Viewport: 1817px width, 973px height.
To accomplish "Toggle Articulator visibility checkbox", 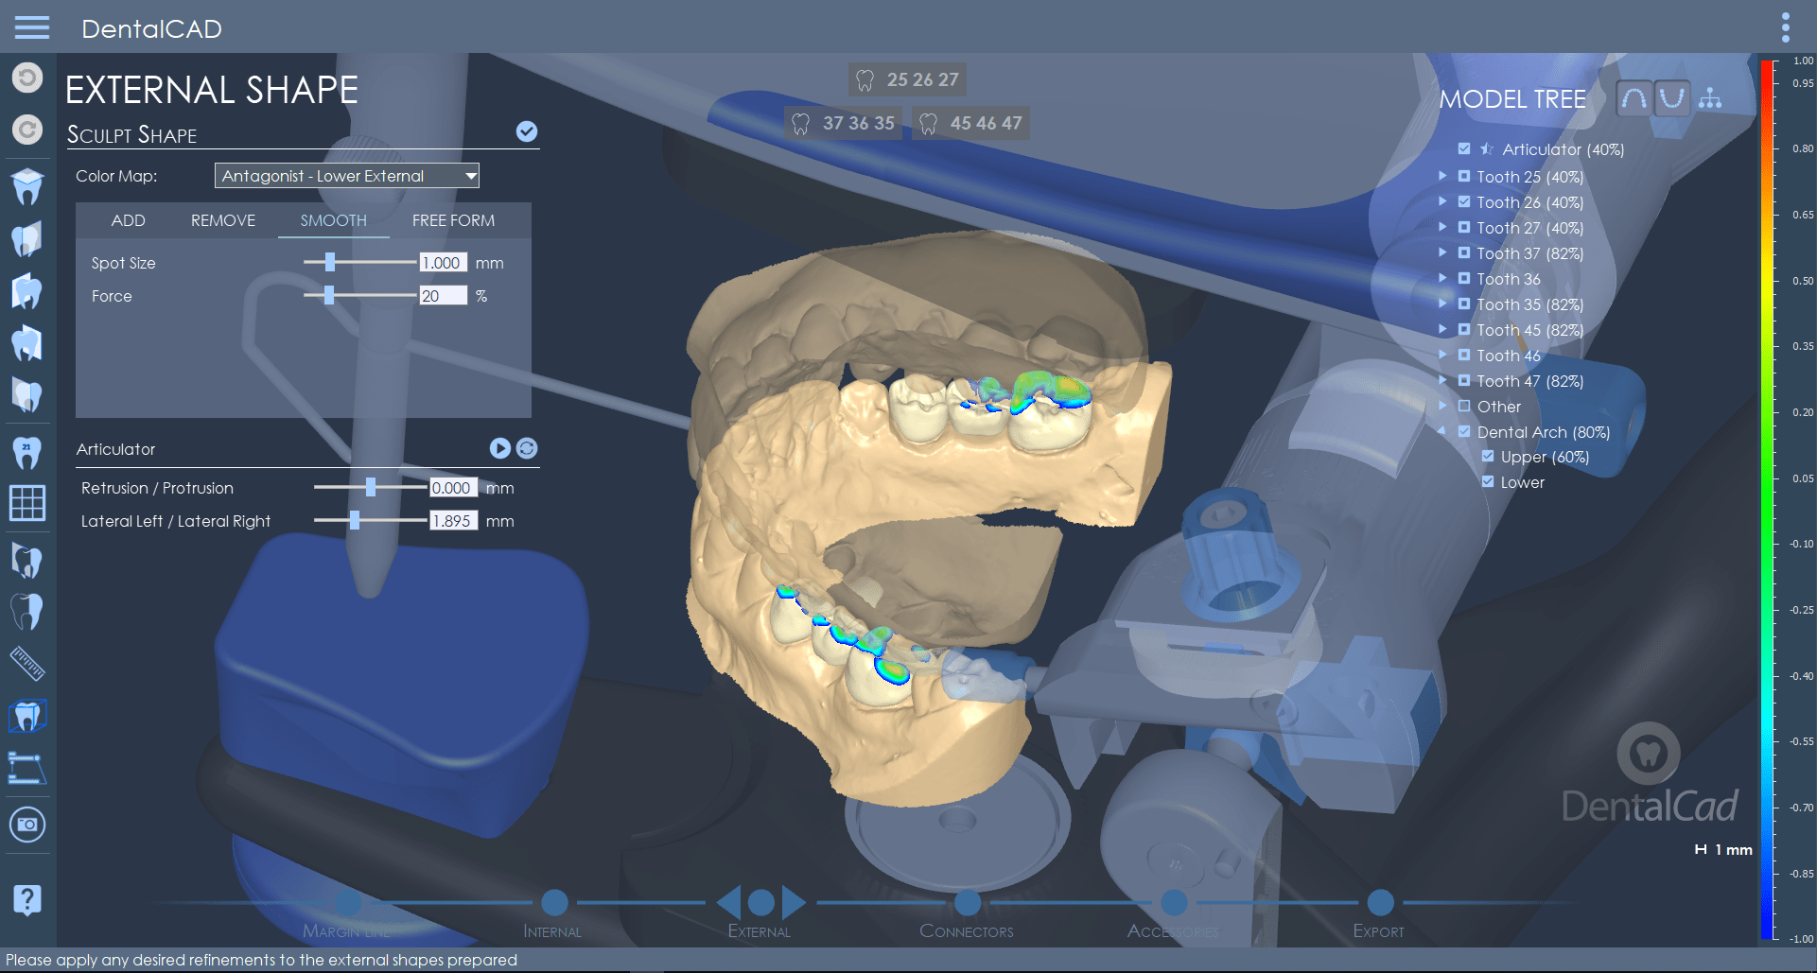I will point(1464,149).
